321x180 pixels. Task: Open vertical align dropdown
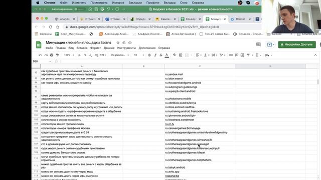coord(206,55)
